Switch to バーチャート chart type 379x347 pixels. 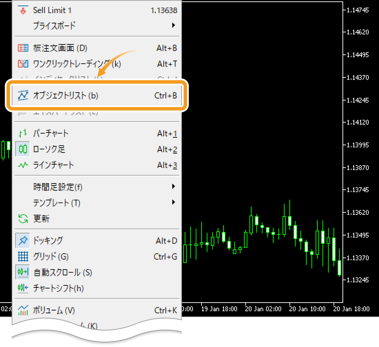click(x=97, y=133)
